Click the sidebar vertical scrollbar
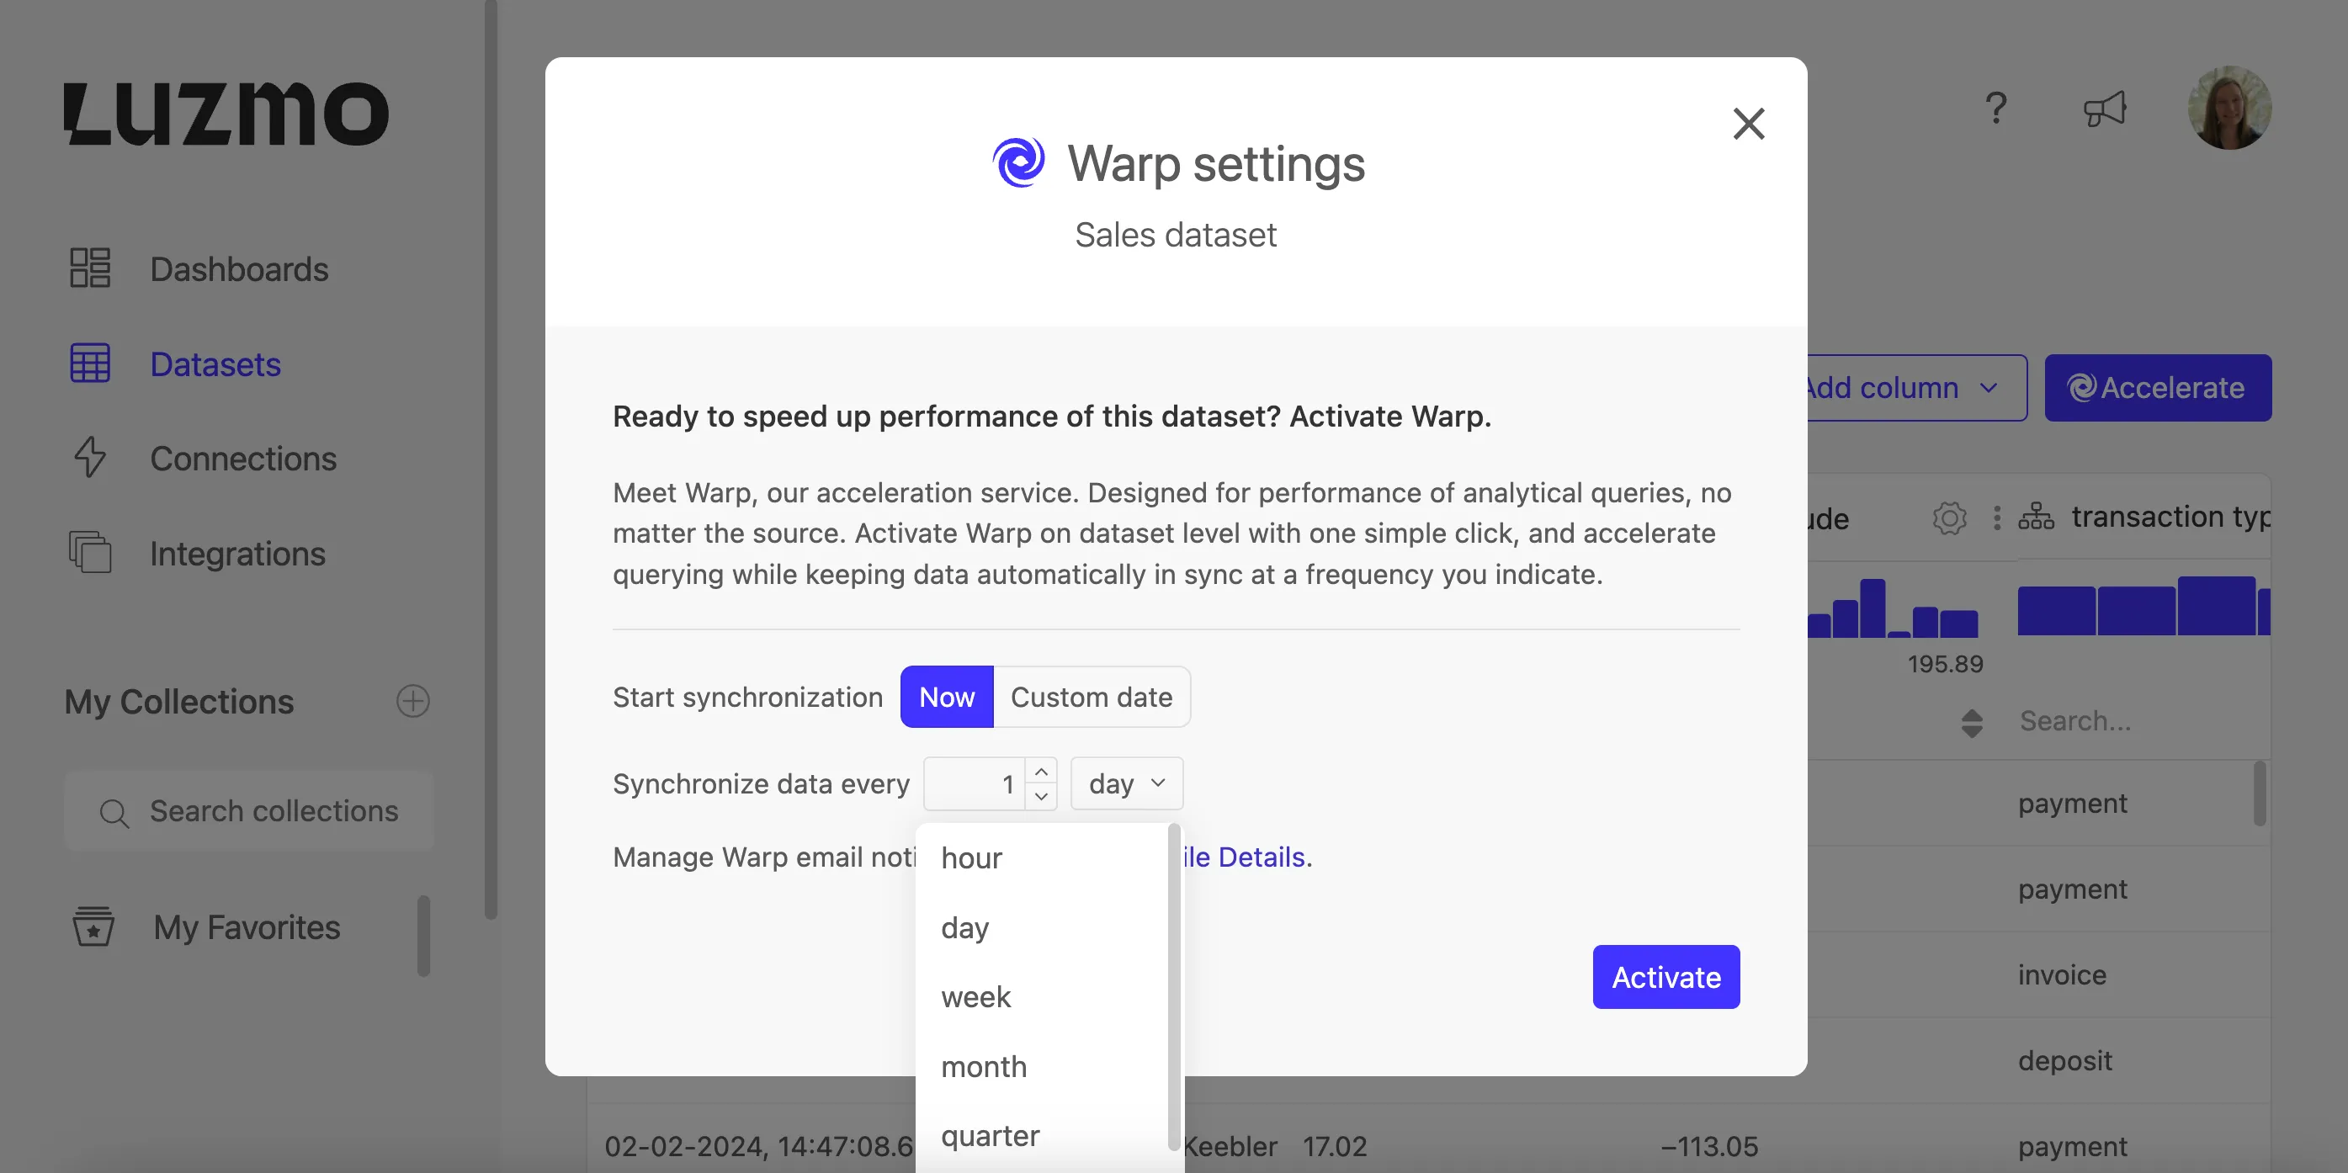The width and height of the screenshot is (2348, 1173). click(491, 459)
